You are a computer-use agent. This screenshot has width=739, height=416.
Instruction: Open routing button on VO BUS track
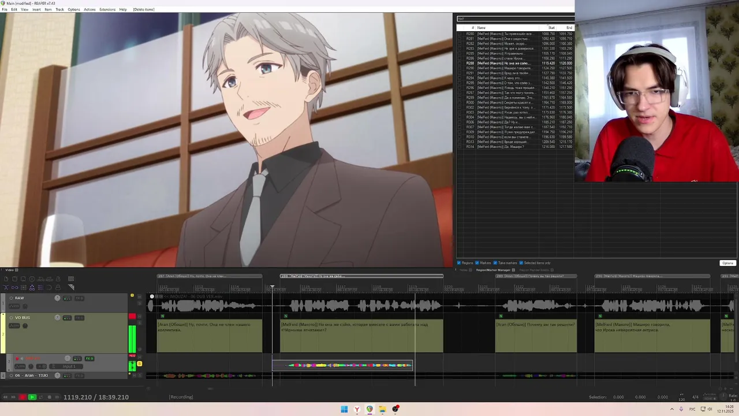coord(67,318)
